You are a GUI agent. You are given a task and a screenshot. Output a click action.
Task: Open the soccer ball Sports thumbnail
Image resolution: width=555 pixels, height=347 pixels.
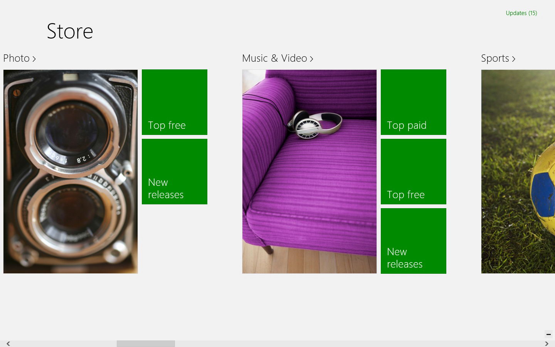pos(518,172)
